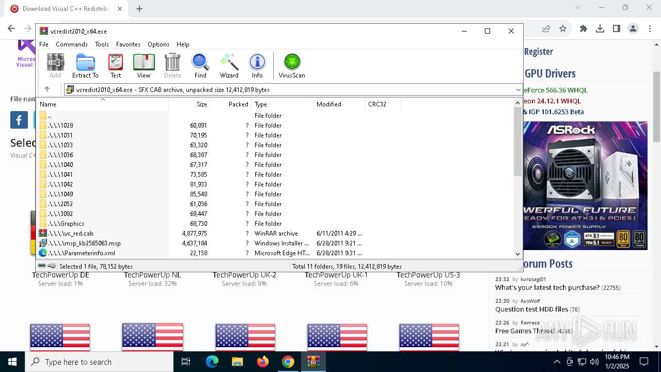661x372 pixels.
Task: Expand the archive path dropdown
Action: [518, 89]
